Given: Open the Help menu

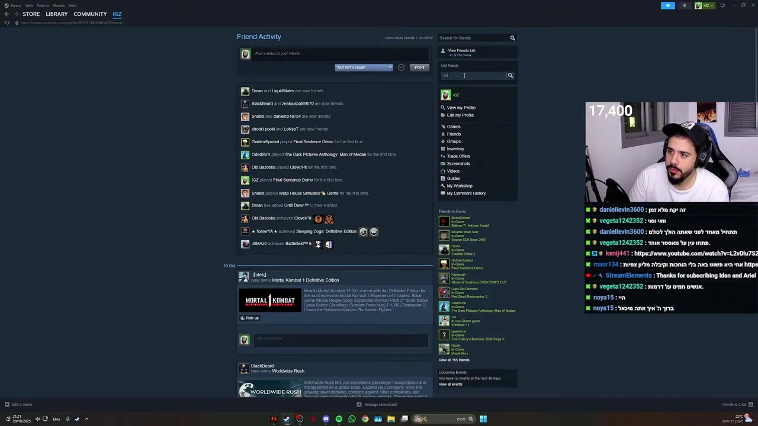Looking at the screenshot, I should (x=72, y=5).
